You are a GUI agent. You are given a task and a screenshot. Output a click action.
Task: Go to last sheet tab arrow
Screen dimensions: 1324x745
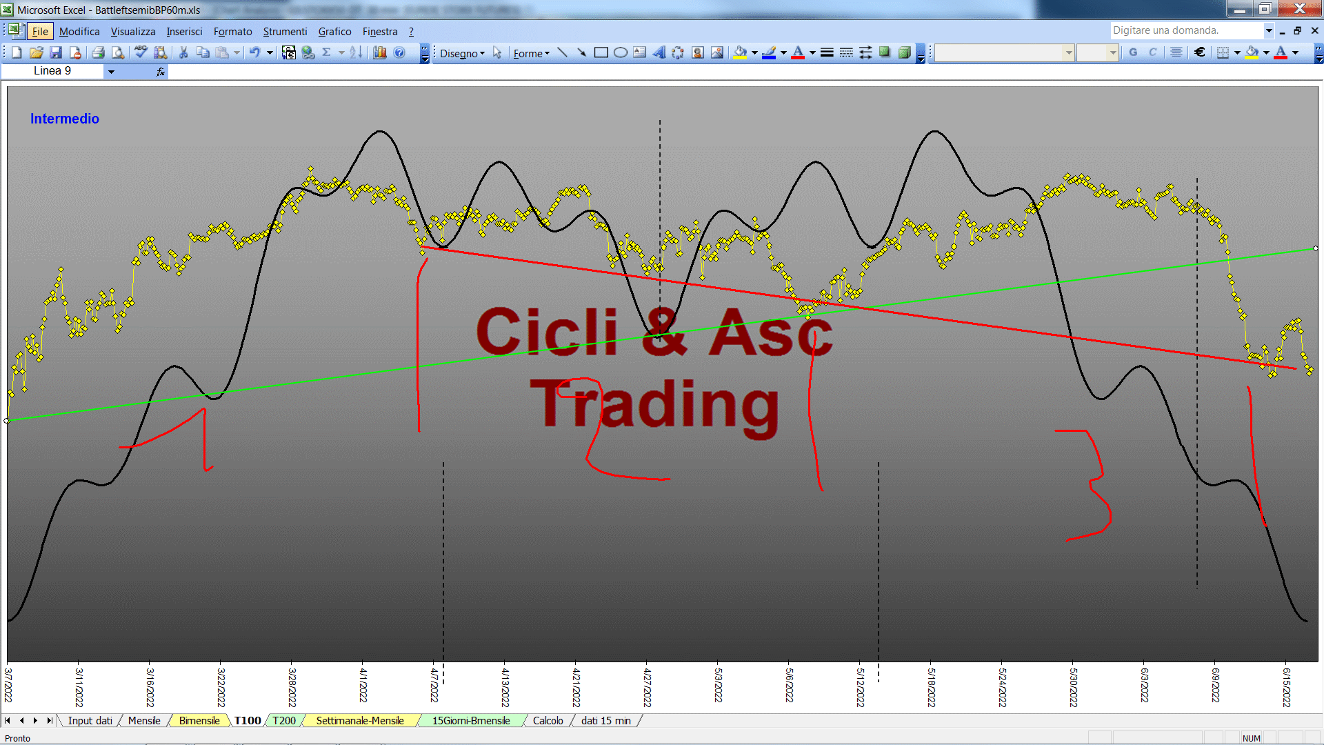(50, 721)
